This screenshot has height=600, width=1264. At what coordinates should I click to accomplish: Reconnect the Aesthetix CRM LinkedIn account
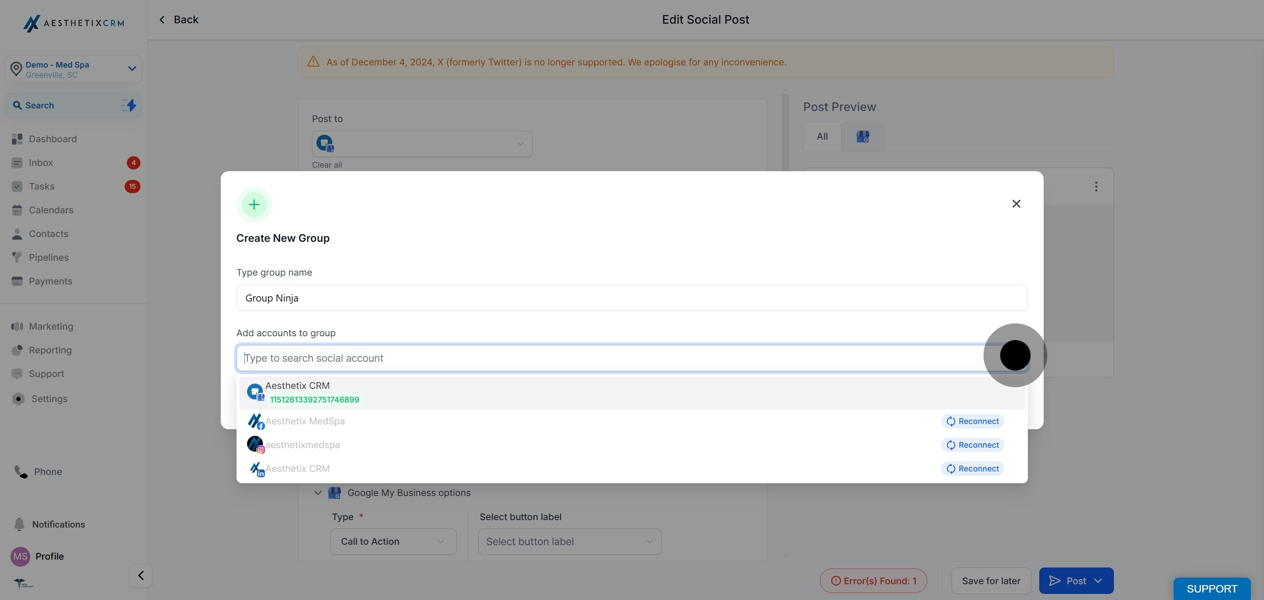coord(972,468)
